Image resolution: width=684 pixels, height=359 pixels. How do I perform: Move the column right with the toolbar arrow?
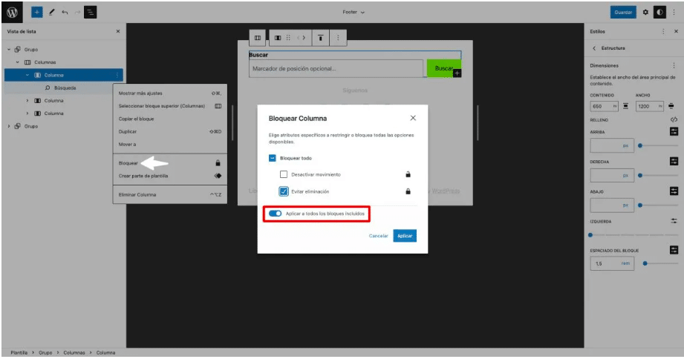pyautogui.click(x=304, y=38)
